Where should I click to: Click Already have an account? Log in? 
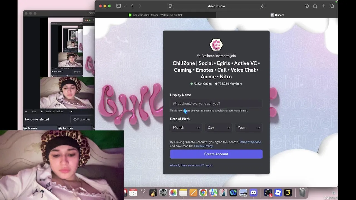[x=191, y=165]
